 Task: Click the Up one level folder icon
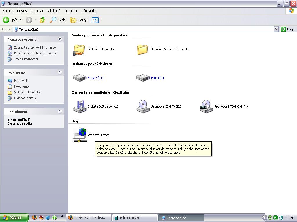[x=43, y=20]
